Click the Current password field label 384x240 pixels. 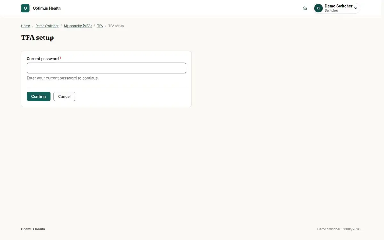43,59
